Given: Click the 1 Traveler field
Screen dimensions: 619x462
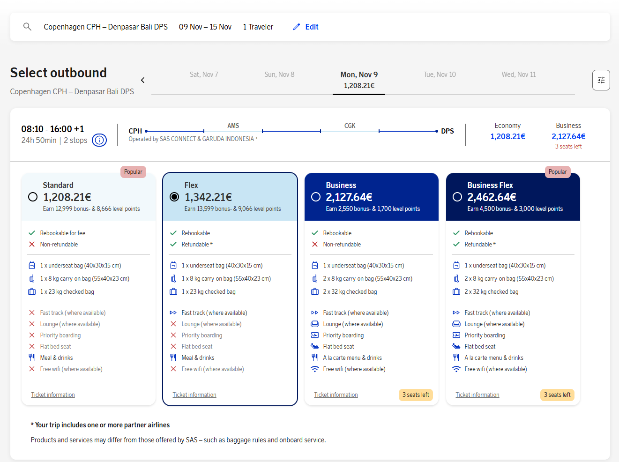Looking at the screenshot, I should [x=258, y=27].
